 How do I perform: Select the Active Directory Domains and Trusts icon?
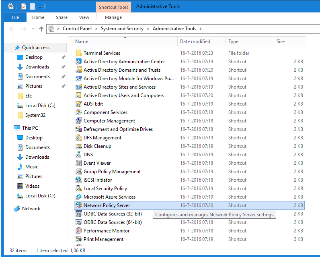click(x=79, y=70)
